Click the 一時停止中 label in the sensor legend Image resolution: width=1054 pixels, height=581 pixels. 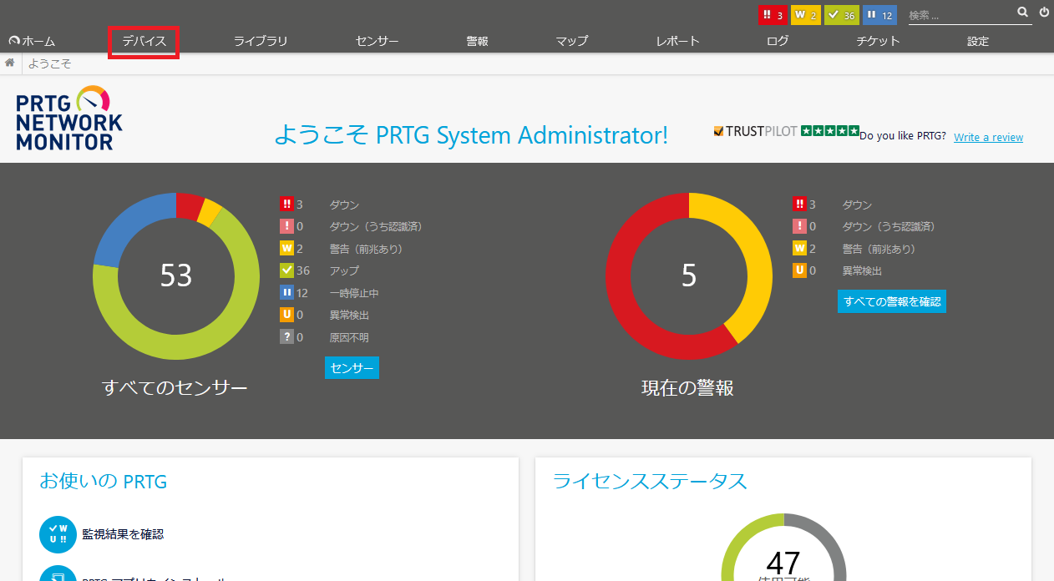pos(354,293)
